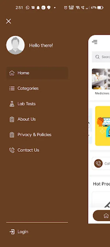
Task: Tap the profile avatar picture
Action: pos(15,45)
